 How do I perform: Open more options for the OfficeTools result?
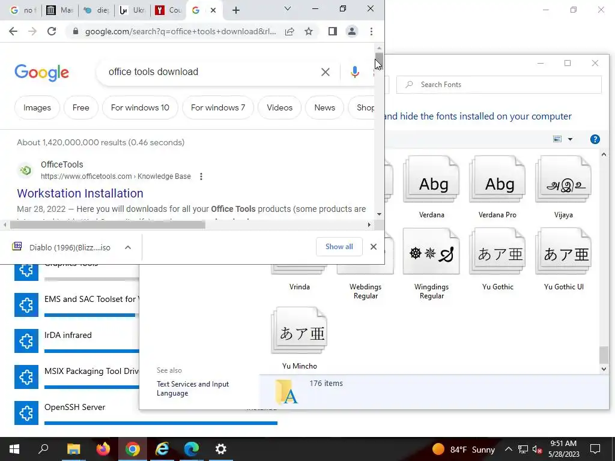coord(201,176)
